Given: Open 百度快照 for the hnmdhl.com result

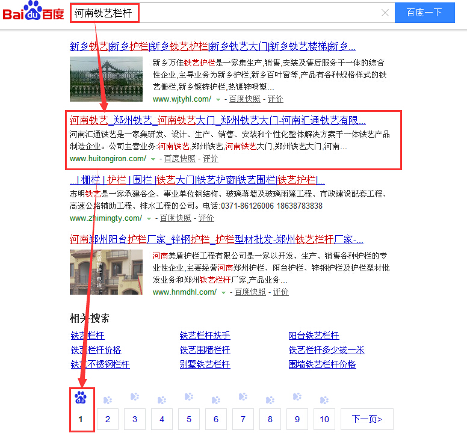Looking at the screenshot, I should coord(250,292).
